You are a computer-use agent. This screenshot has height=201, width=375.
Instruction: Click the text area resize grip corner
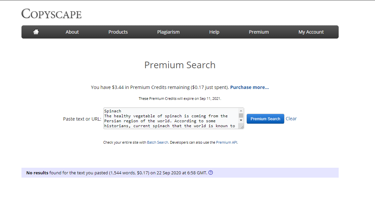click(x=242, y=127)
